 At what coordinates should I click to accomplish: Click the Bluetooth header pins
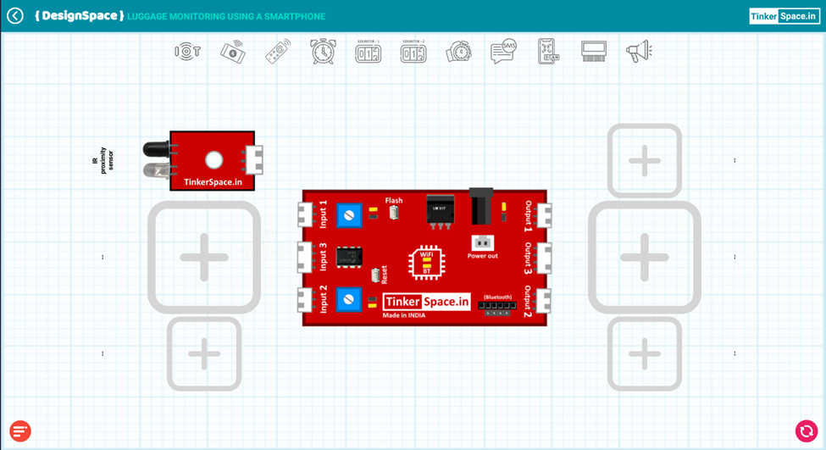click(x=496, y=308)
